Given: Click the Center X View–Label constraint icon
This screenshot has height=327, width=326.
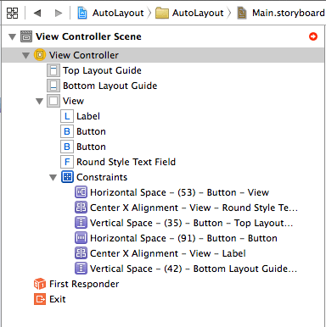Looking at the screenshot, I should coord(81,253).
